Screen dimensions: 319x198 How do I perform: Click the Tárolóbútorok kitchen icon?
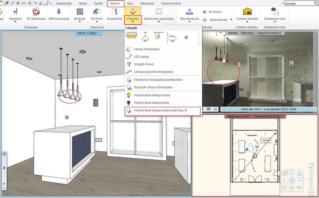point(189,12)
